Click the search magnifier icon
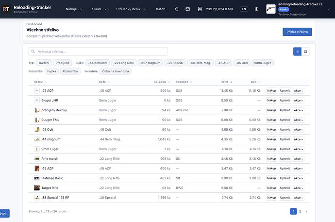Screen dimensions: 335x222 (x=33, y=51)
